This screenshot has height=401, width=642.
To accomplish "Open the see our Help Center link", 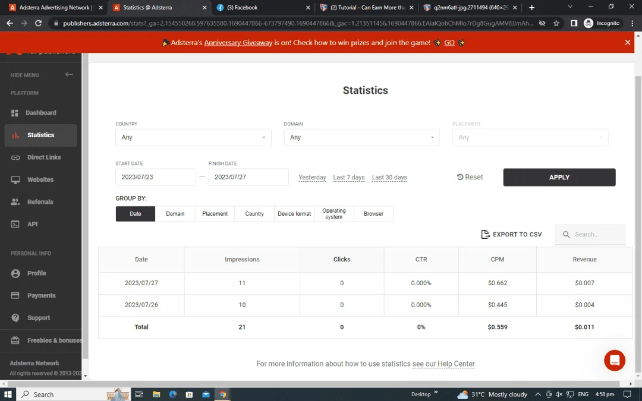I will tap(443, 364).
